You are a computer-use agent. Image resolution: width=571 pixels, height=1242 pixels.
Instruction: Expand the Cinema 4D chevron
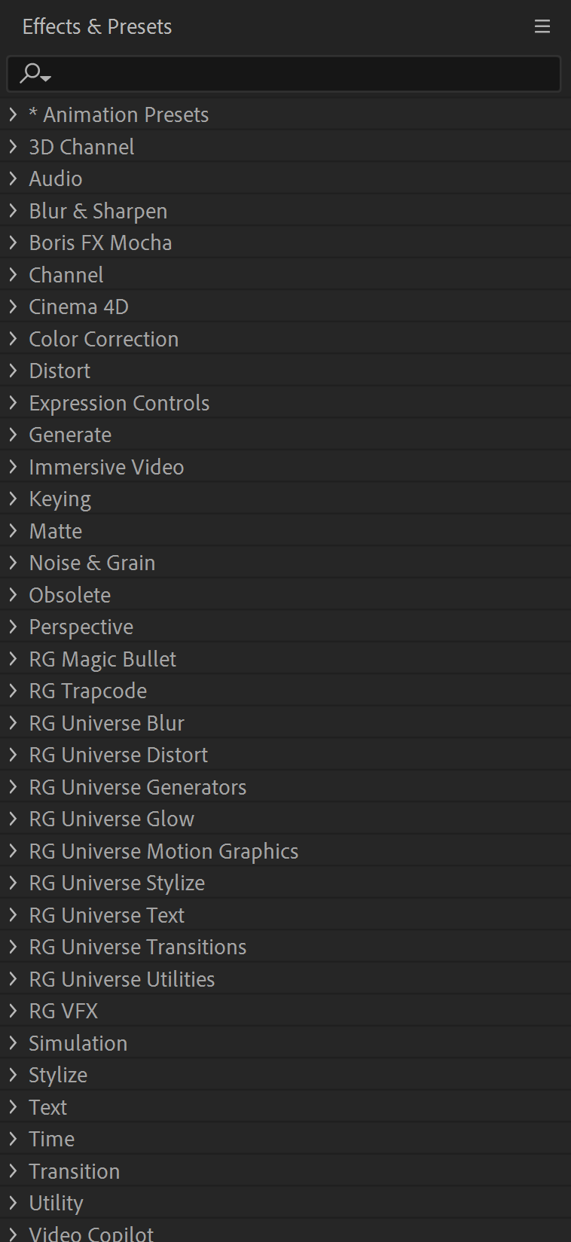point(13,307)
